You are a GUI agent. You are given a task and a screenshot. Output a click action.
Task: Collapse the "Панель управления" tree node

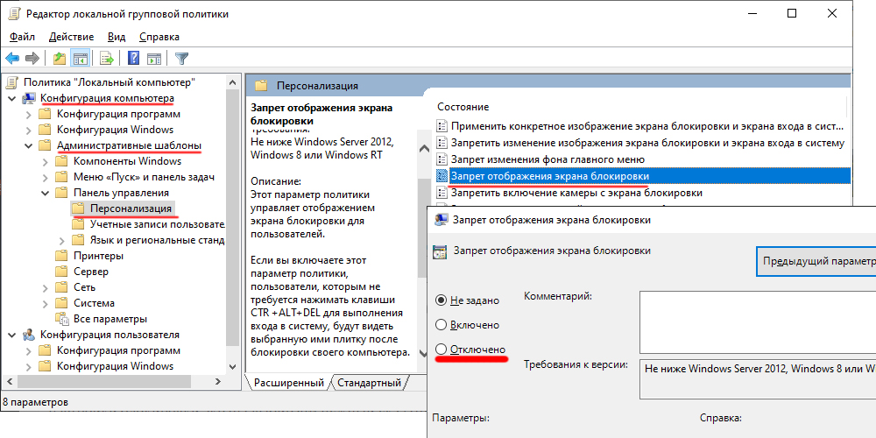(46, 193)
